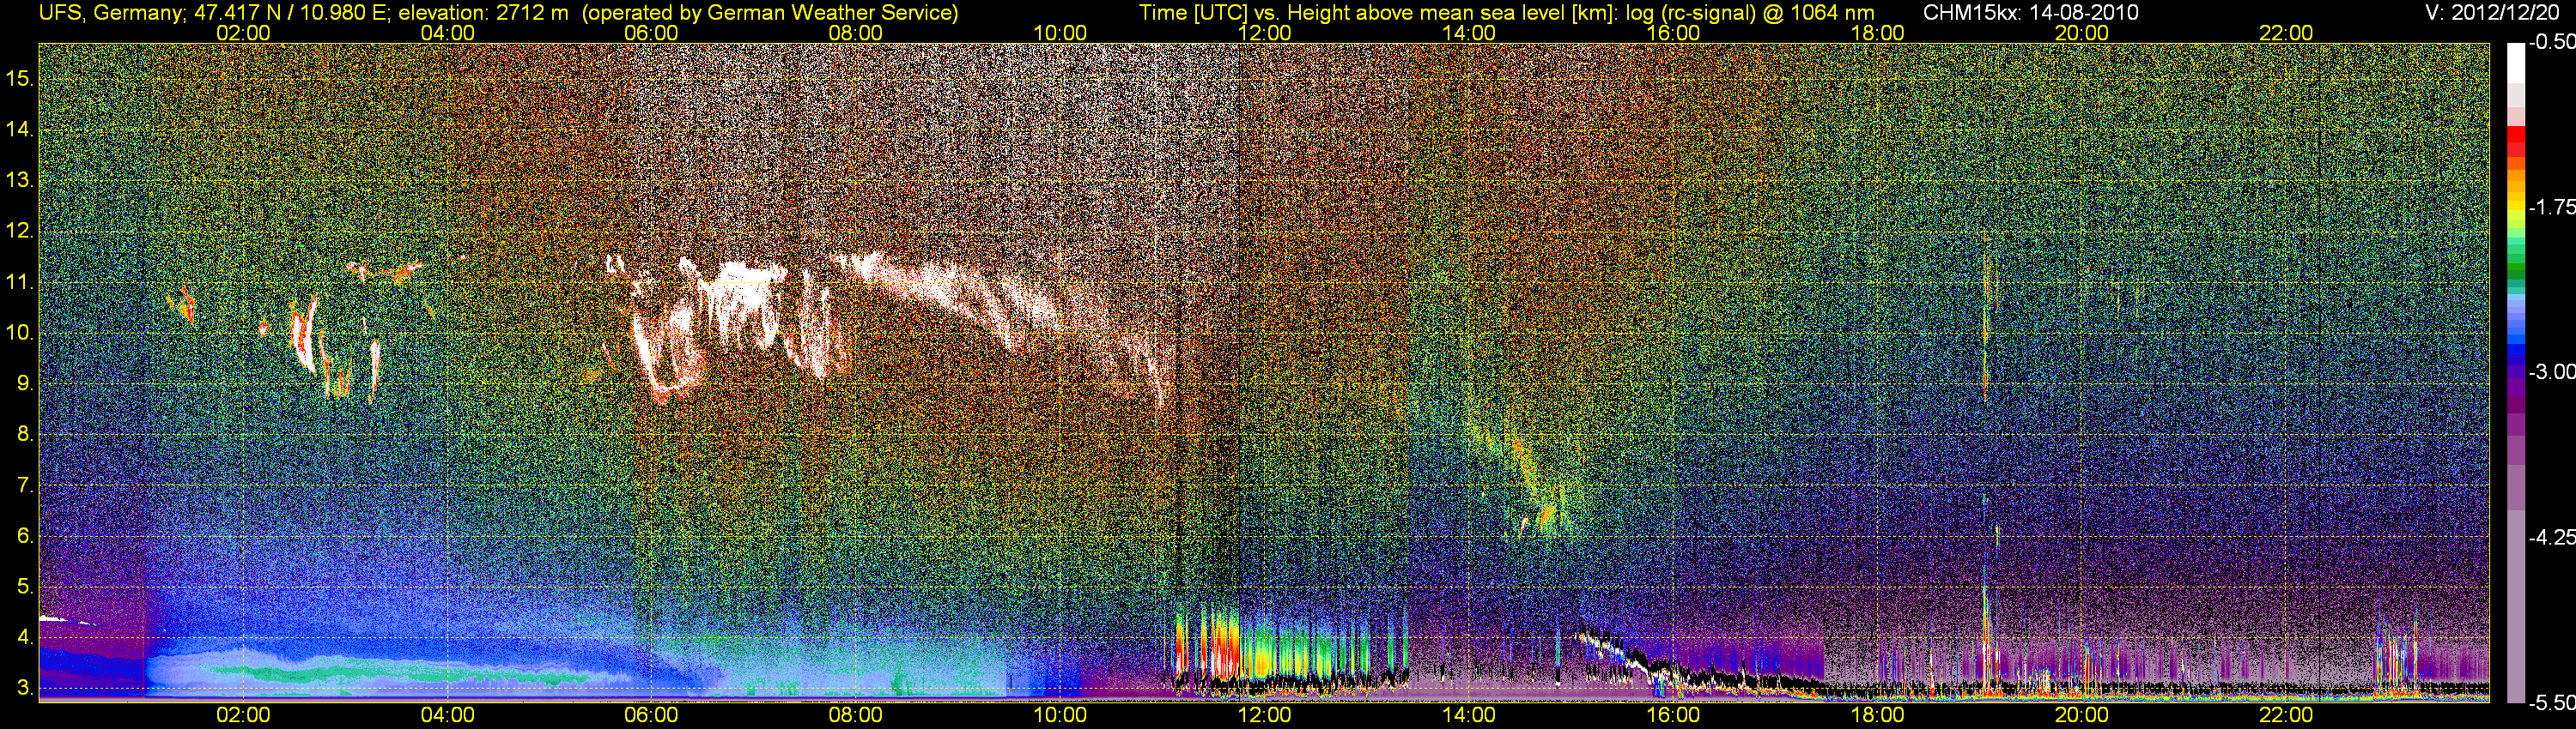Image resolution: width=2576 pixels, height=729 pixels.
Task: Click the 10:00 label on the upper time axis
Action: tap(1060, 33)
